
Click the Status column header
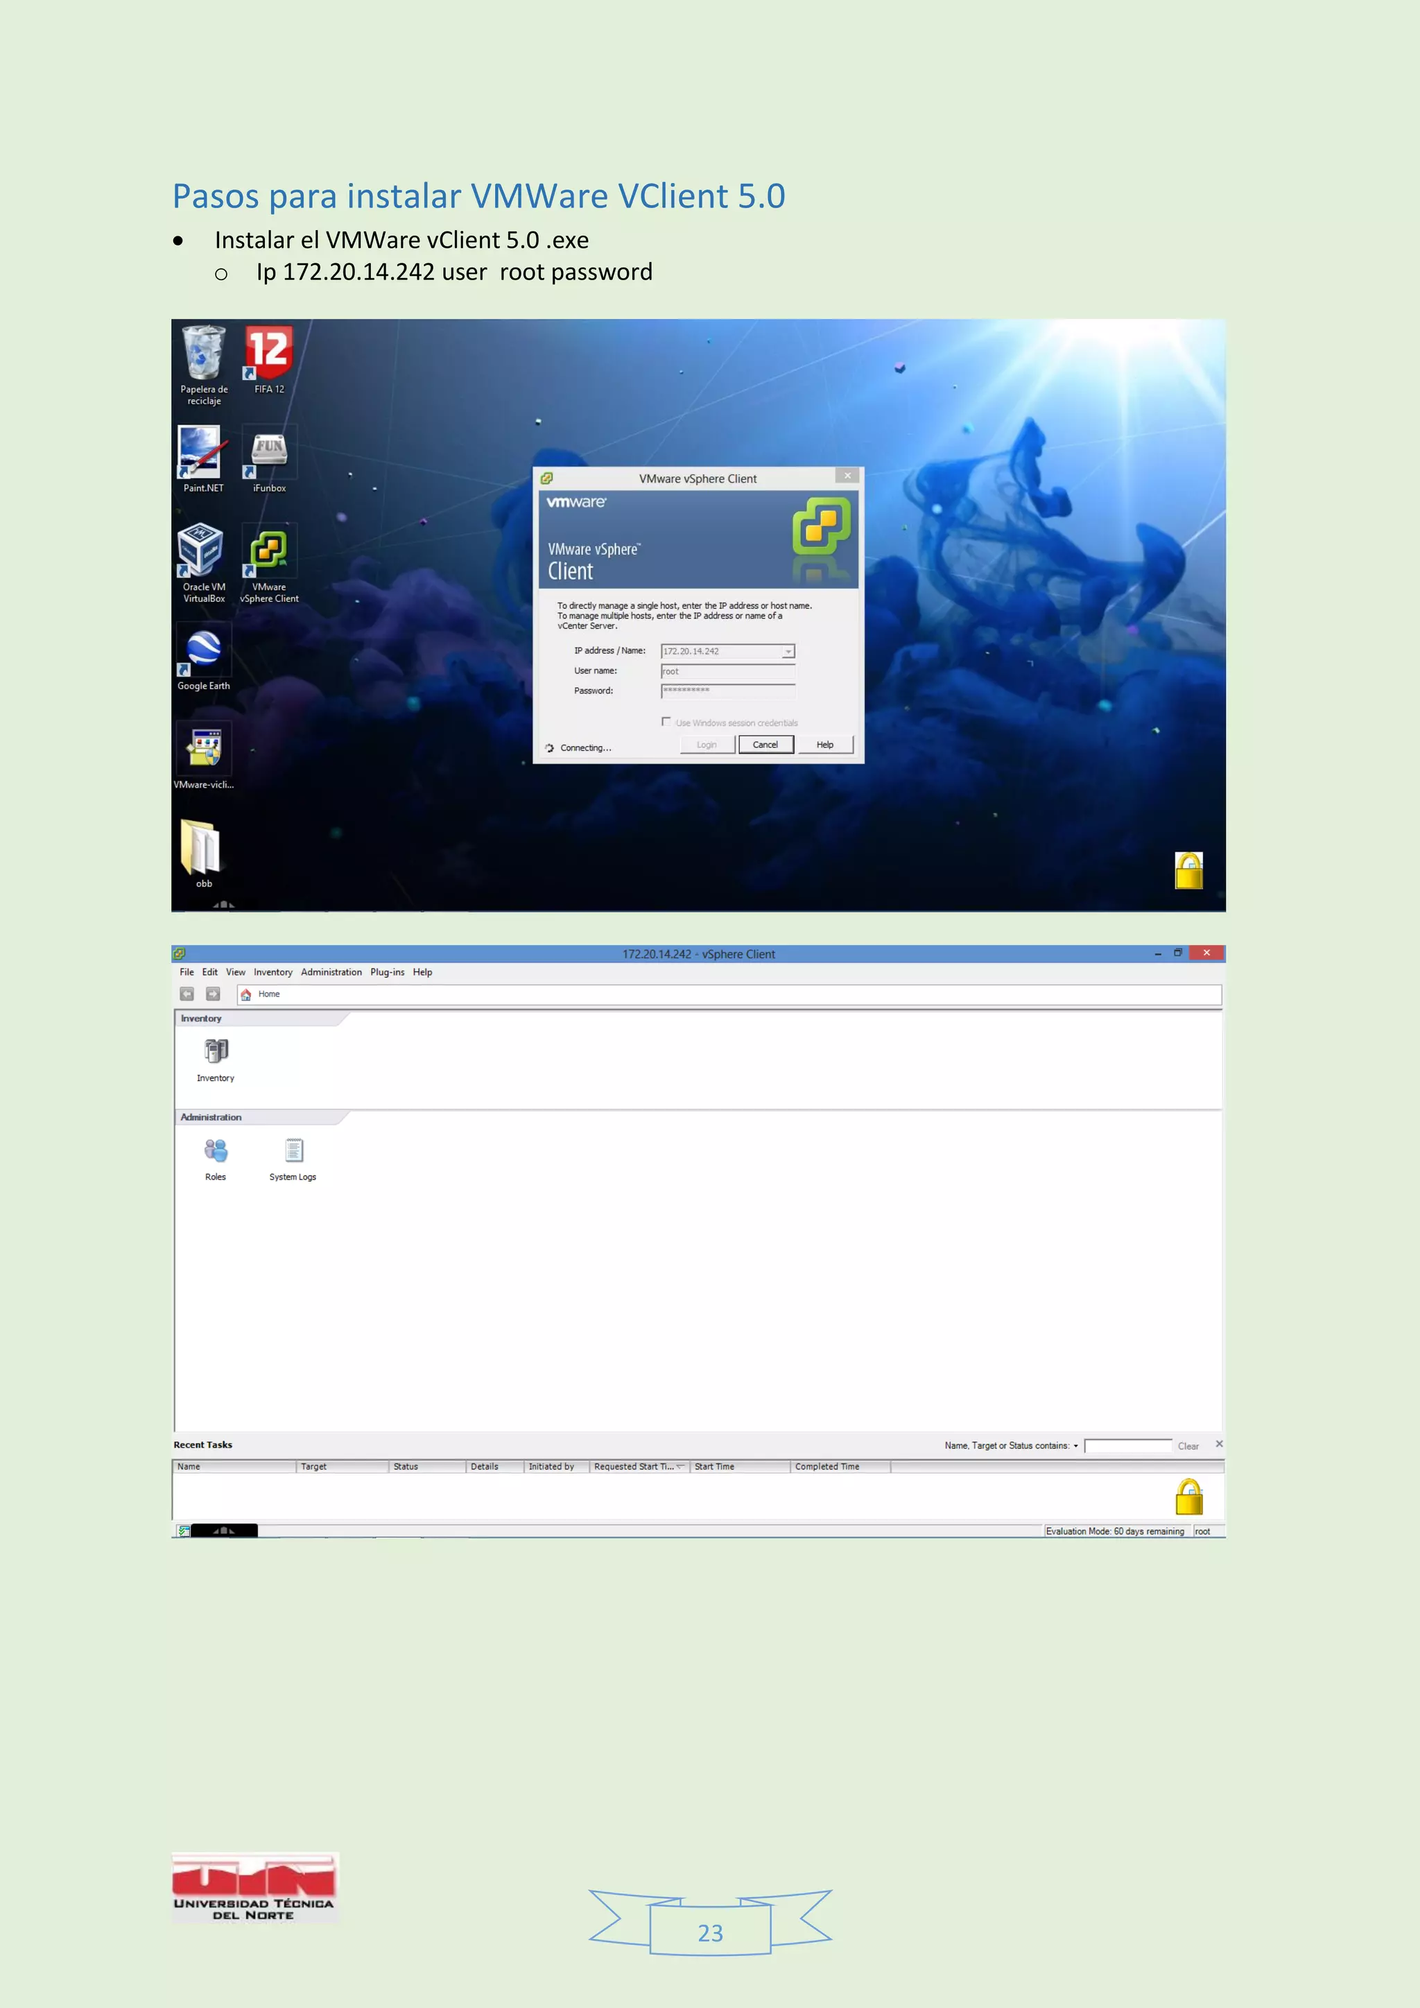pyautogui.click(x=428, y=1466)
